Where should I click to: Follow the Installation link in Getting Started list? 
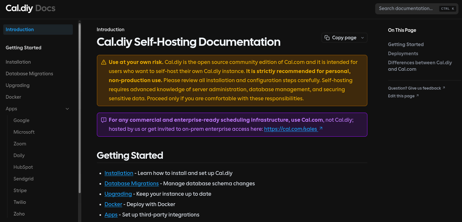(x=119, y=173)
